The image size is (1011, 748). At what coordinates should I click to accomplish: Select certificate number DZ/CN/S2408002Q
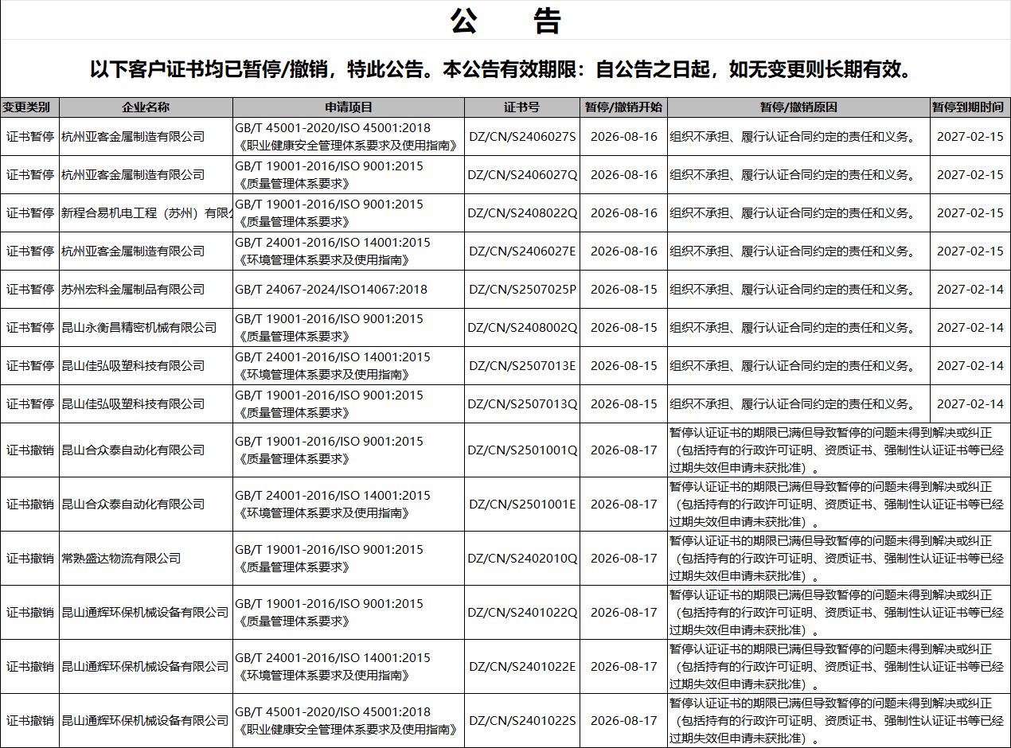[x=522, y=327]
